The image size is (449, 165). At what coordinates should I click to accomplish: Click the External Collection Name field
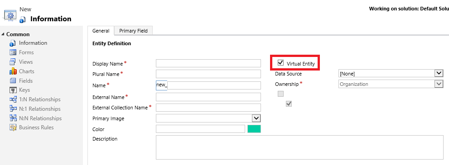click(x=208, y=108)
